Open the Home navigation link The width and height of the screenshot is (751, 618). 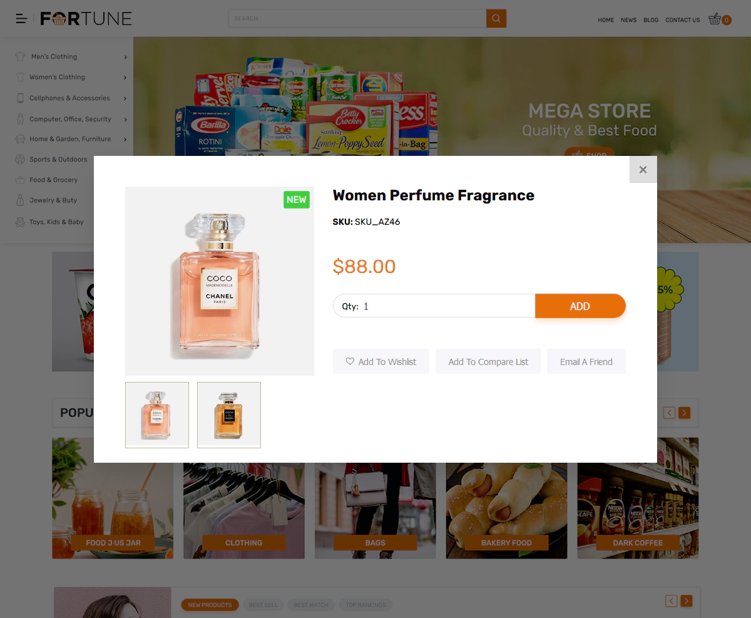(x=606, y=20)
